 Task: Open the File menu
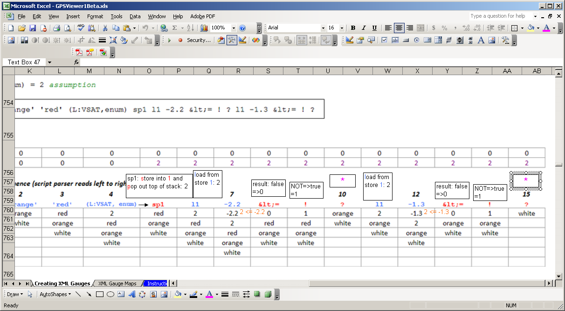pos(21,16)
